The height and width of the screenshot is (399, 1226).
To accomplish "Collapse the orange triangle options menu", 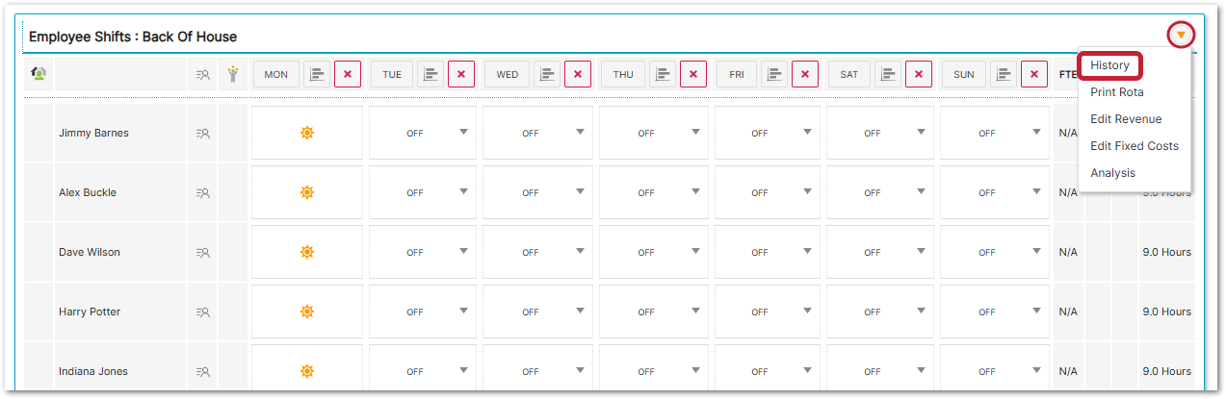I will pos(1181,36).
